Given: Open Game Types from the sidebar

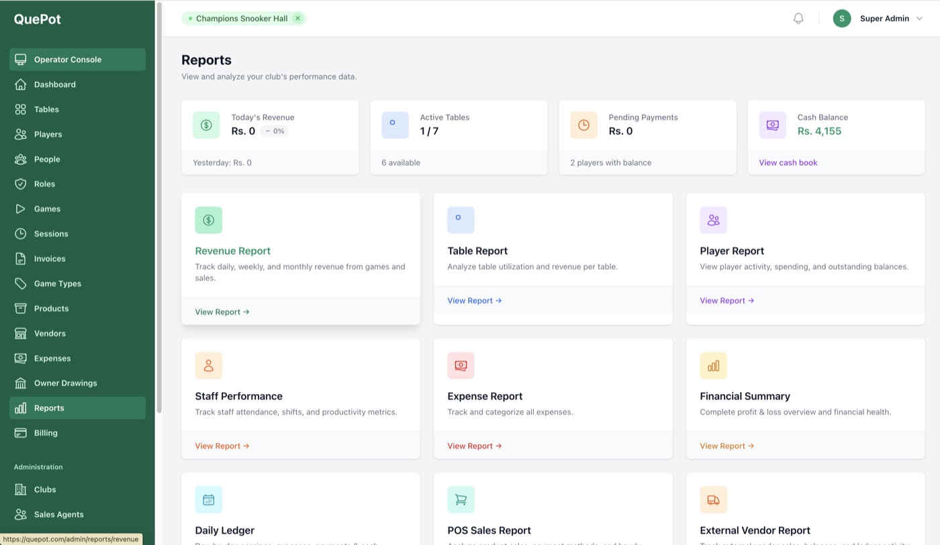Looking at the screenshot, I should (57, 284).
